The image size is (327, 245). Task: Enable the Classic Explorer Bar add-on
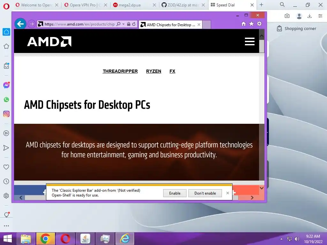(175, 193)
